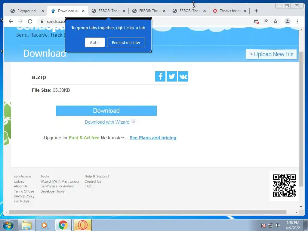308x231 pixels.
Task: Switch to the Playground tab
Action: tap(26, 11)
